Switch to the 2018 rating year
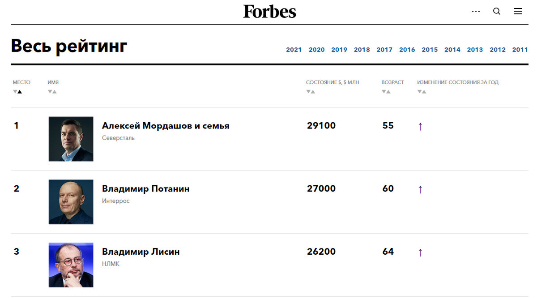This screenshot has height=299, width=537. point(362,50)
